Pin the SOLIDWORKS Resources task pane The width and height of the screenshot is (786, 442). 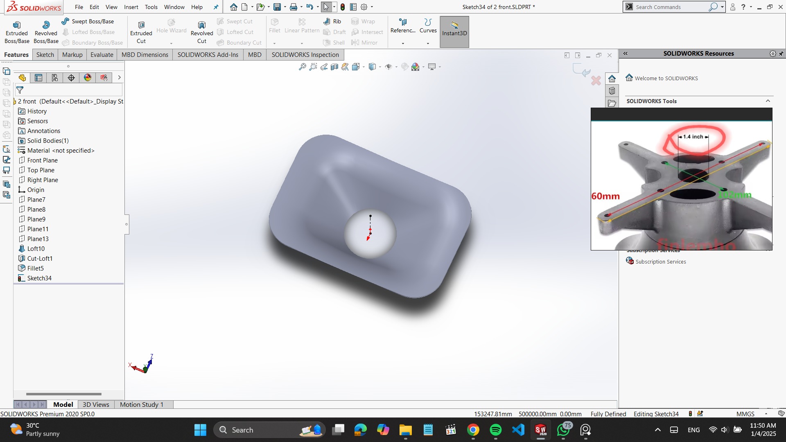(x=781, y=54)
